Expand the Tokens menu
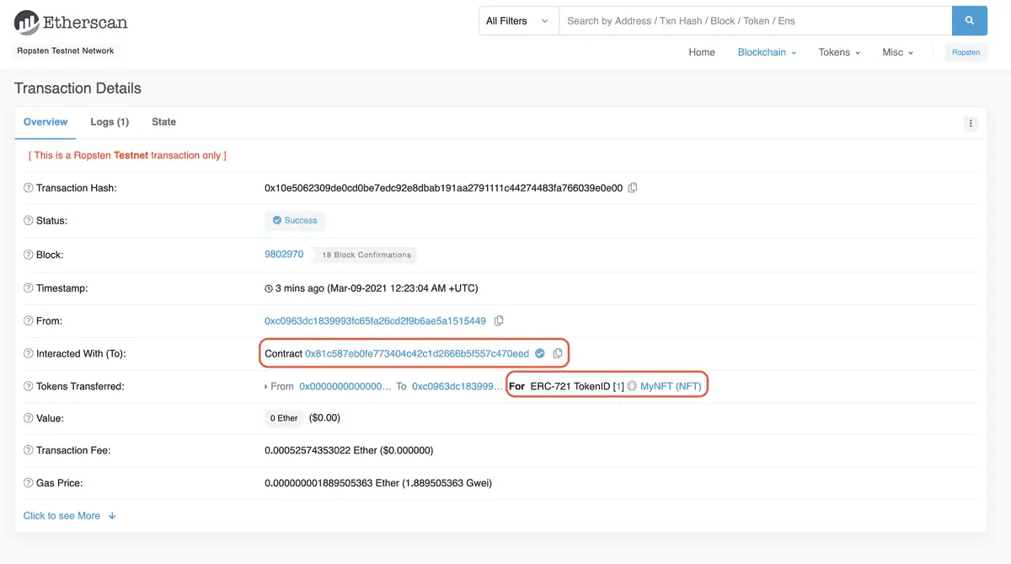This screenshot has height=564, width=1011. 839,52
